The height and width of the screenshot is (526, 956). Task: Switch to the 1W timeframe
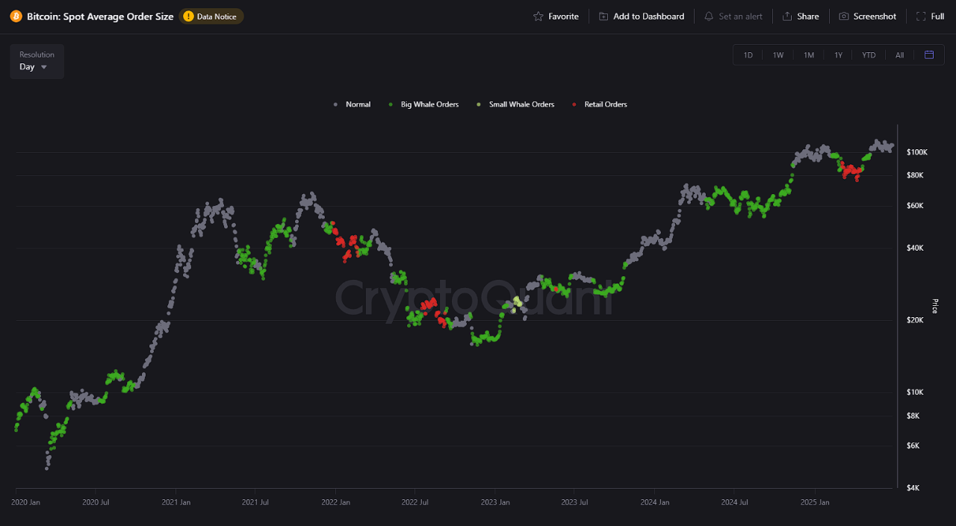[x=777, y=54]
